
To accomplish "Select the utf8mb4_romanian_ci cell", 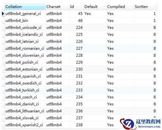I will coord(25,48).
